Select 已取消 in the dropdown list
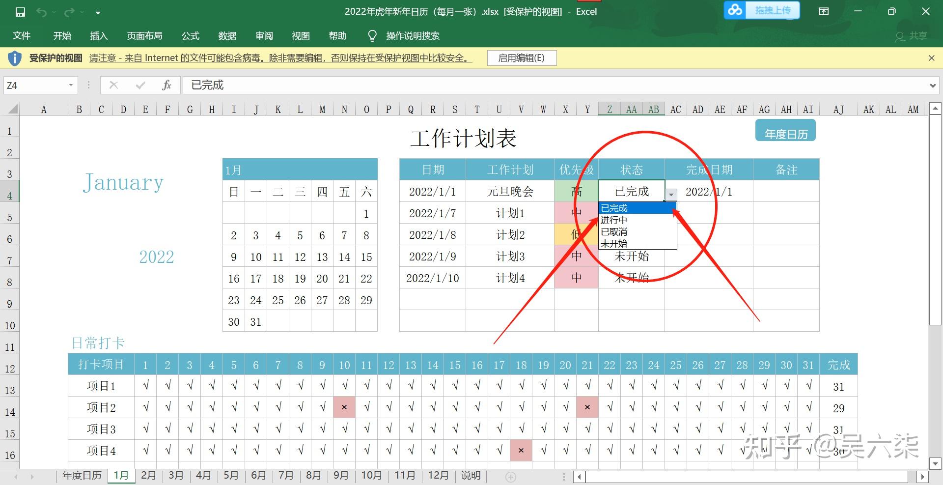This screenshot has height=485, width=943. [637, 231]
